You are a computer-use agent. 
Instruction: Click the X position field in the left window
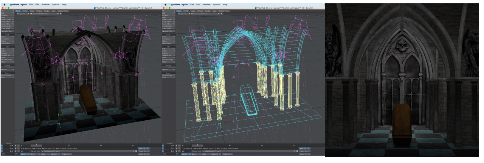[x=9, y=145]
